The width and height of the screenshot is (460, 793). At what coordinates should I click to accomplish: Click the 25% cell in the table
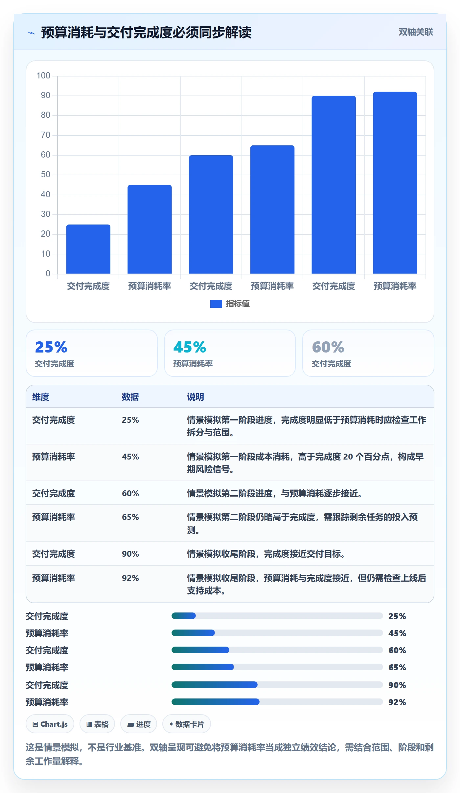[x=130, y=420]
